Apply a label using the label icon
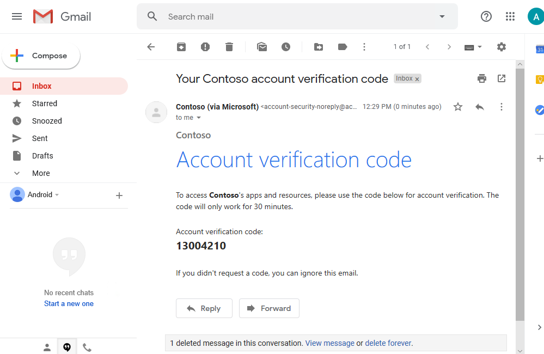Viewport: 544px width, 354px height. click(343, 47)
